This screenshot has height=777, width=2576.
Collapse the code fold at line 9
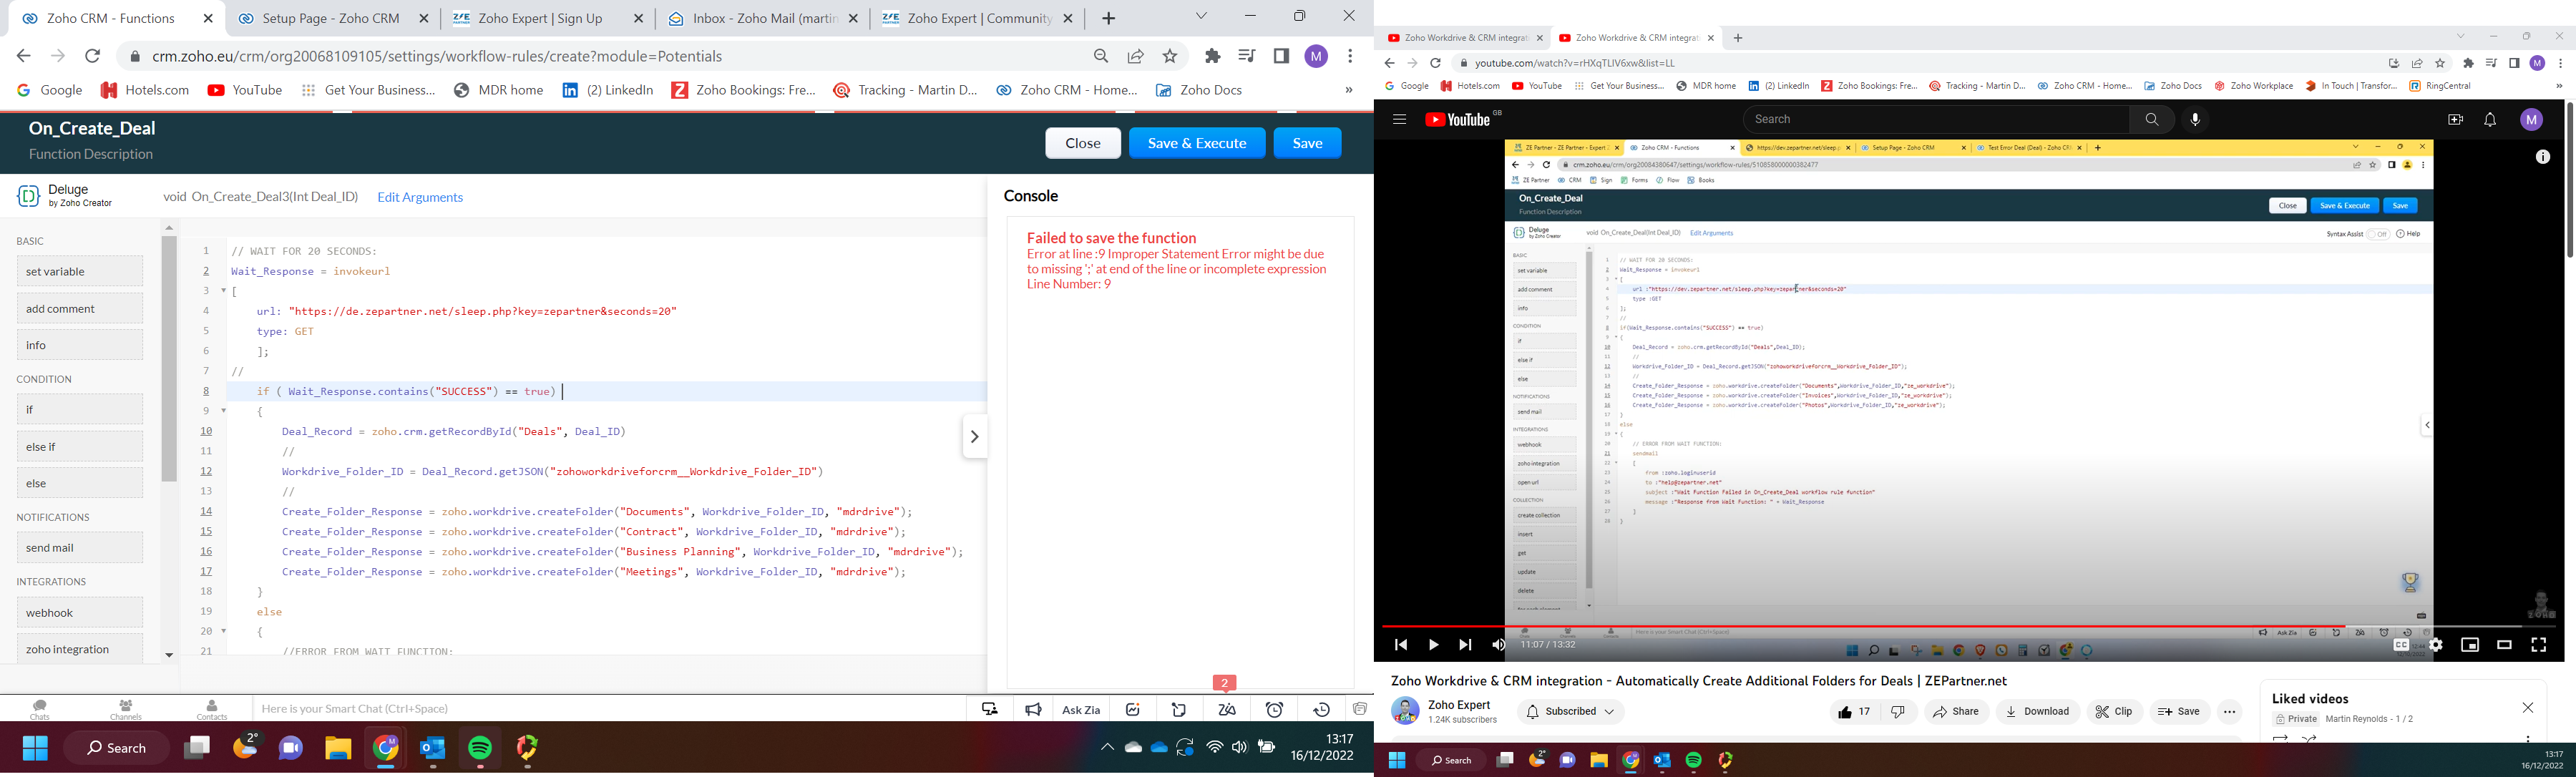[x=224, y=411]
